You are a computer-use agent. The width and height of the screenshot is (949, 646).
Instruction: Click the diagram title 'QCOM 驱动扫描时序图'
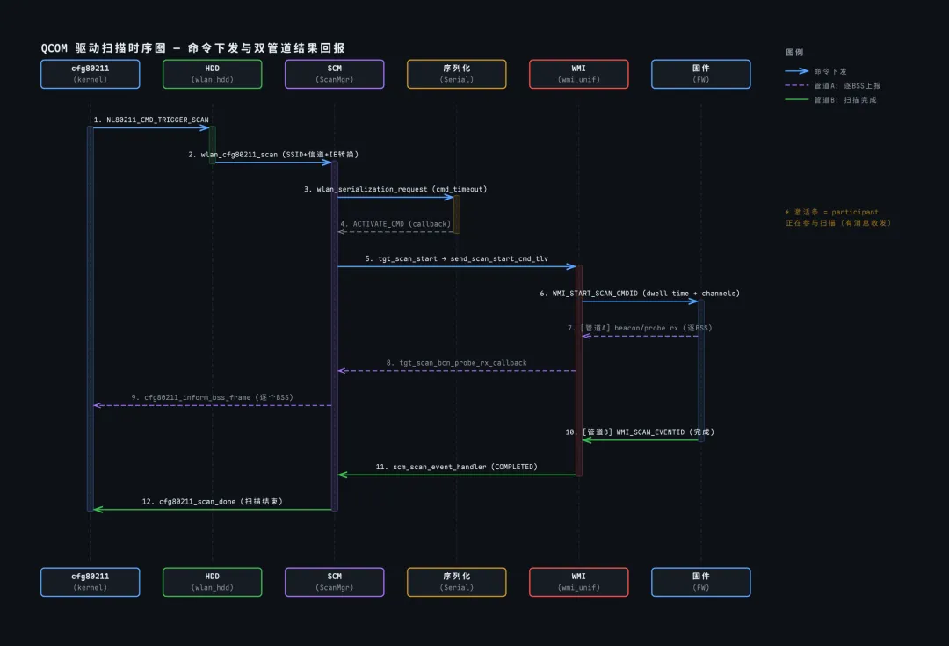tap(104, 47)
